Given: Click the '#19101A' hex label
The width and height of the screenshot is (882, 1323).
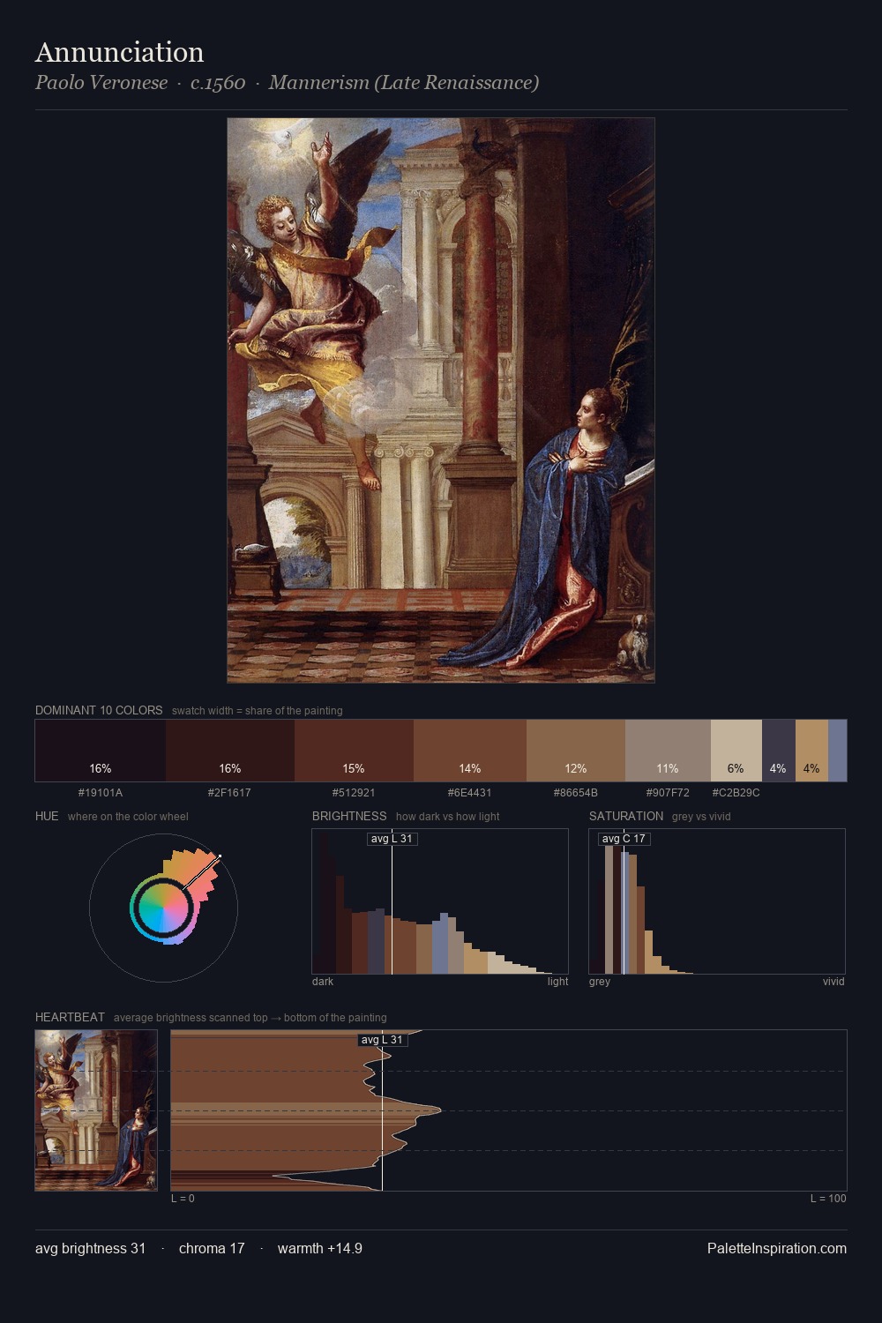Looking at the screenshot, I should 101,793.
